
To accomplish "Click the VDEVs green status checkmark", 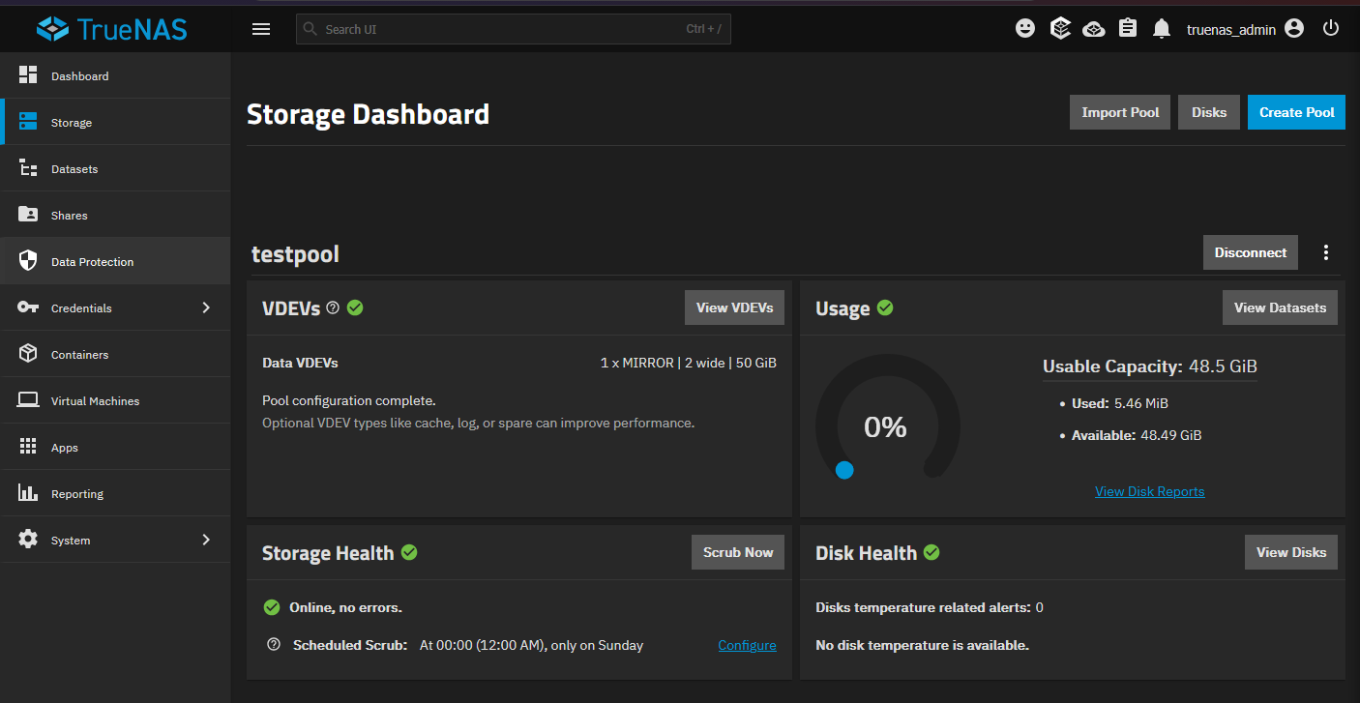I will click(355, 308).
